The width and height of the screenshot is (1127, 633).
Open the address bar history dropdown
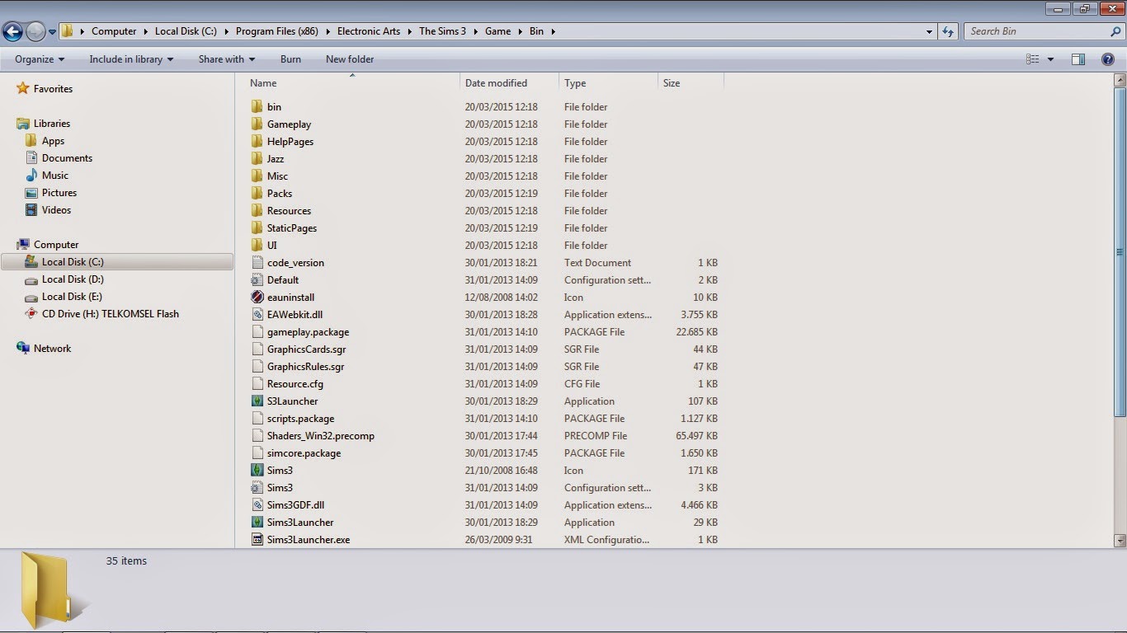click(x=929, y=31)
